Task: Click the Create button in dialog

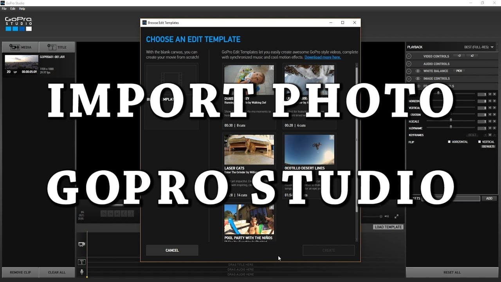Action: pyautogui.click(x=329, y=250)
